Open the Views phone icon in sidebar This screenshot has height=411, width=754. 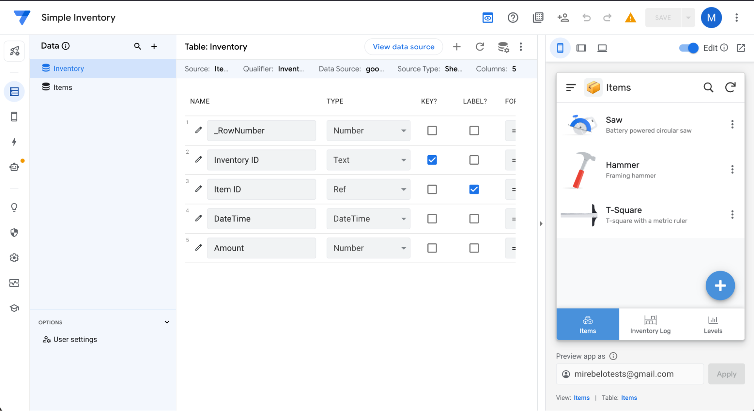point(14,117)
